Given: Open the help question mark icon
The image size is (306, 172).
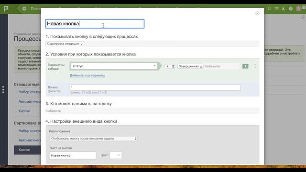Looking at the screenshot, I should pyautogui.click(x=291, y=9).
